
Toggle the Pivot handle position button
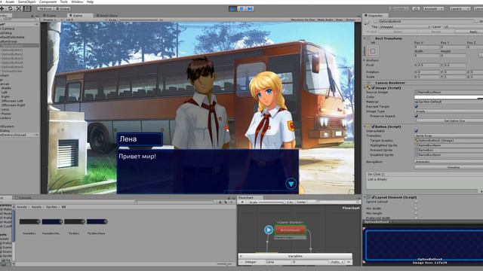[x=45, y=8]
